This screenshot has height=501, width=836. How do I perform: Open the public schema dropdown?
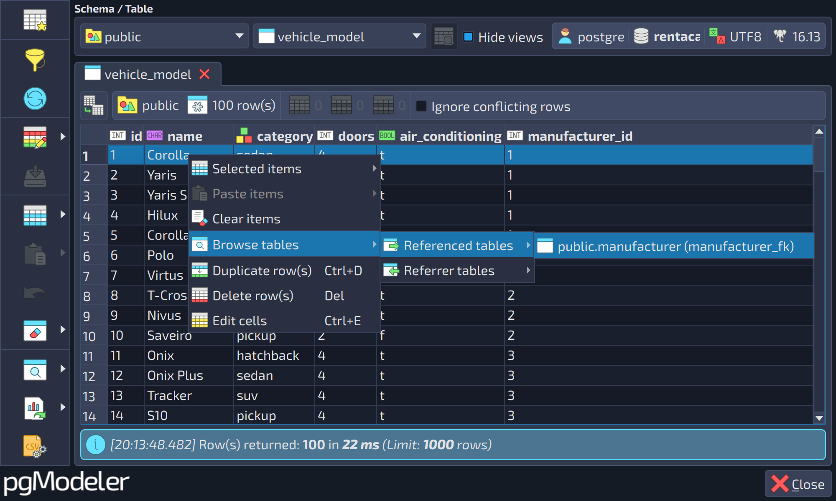(165, 36)
